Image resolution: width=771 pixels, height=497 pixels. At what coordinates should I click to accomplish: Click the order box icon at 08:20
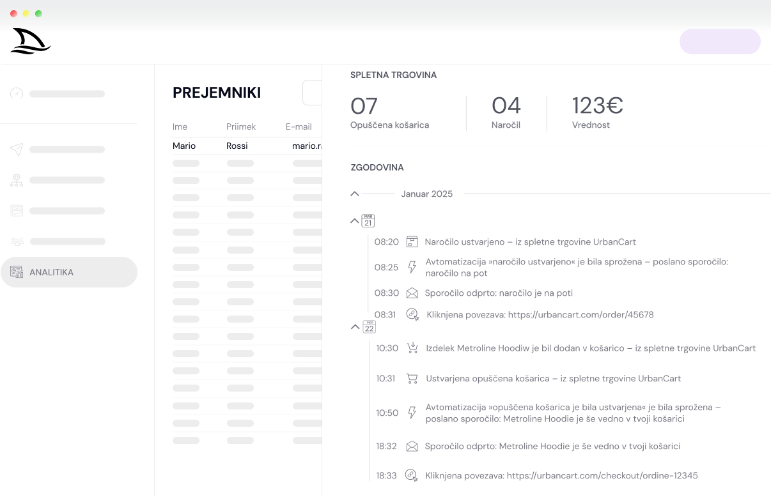click(412, 242)
